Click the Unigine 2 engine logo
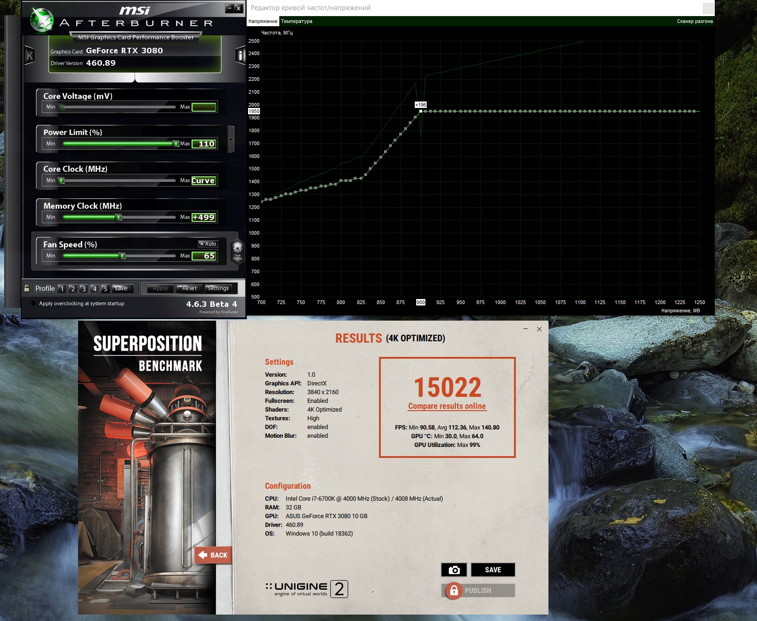Image resolution: width=757 pixels, height=621 pixels. click(x=306, y=589)
